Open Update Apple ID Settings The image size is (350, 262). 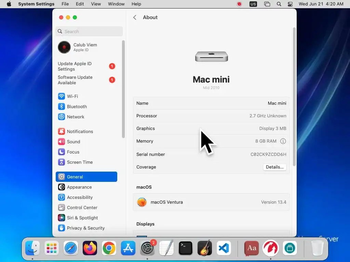coord(86,67)
